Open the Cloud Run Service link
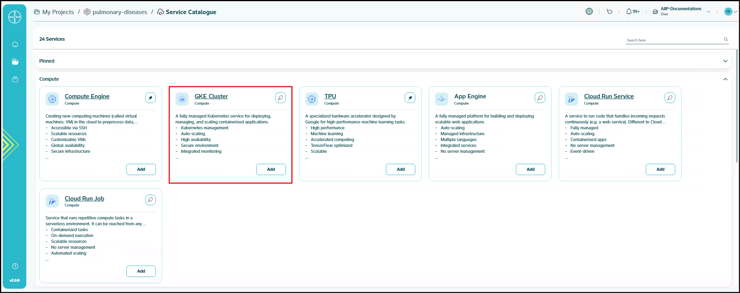This screenshot has width=740, height=293. (608, 96)
